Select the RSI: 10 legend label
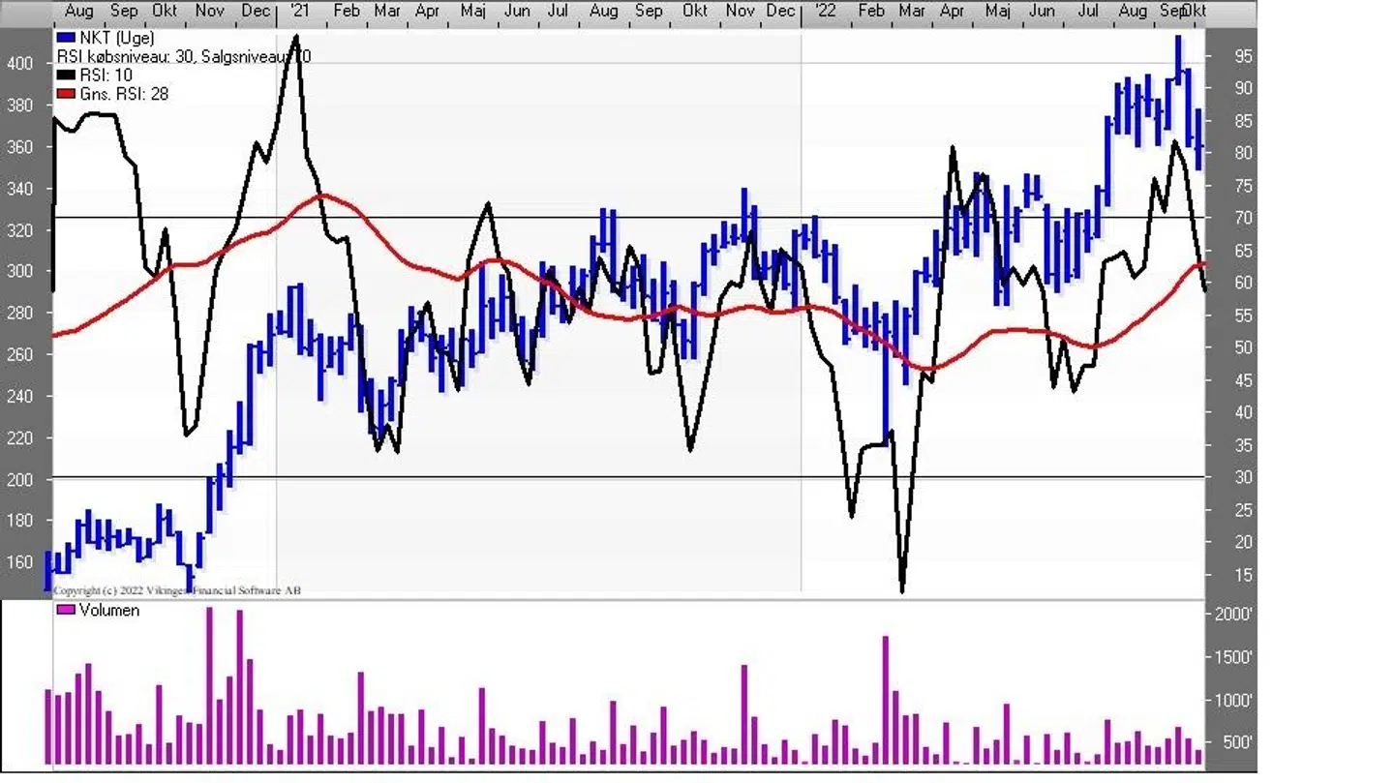 tap(106, 75)
